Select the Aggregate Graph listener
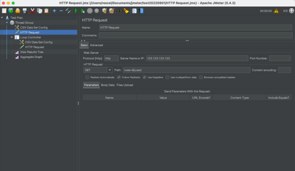 click(x=31, y=57)
